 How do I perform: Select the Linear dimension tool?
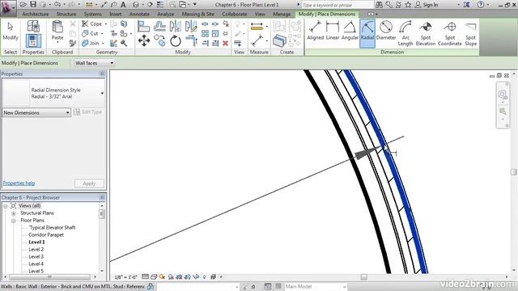(333, 31)
